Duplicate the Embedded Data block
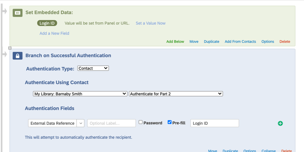The height and width of the screenshot is (152, 304). pos(211,41)
